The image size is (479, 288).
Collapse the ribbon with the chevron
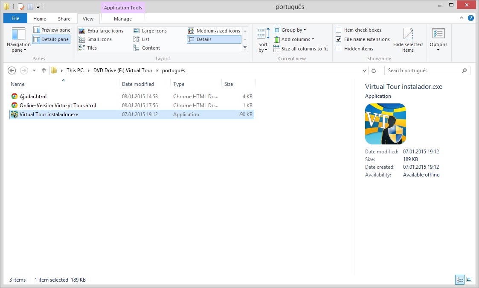point(461,18)
